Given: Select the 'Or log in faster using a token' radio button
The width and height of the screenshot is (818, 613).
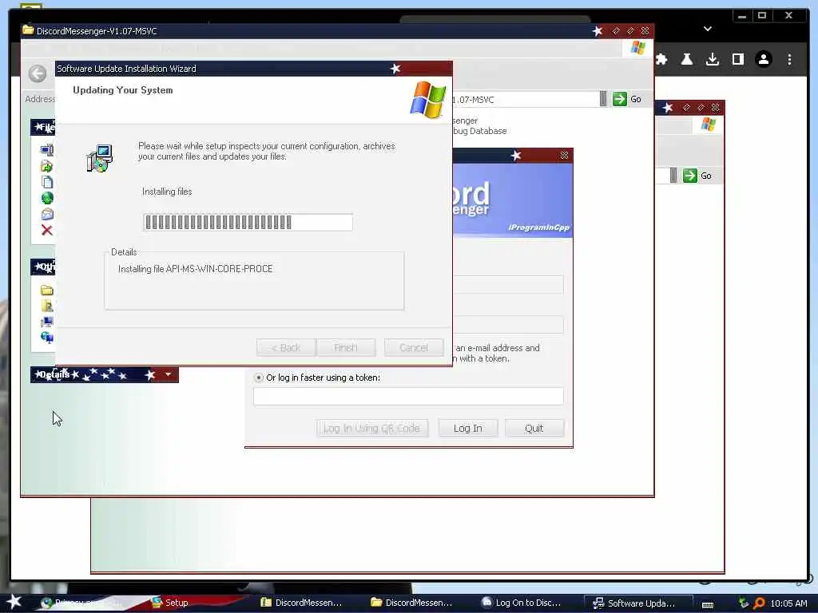Looking at the screenshot, I should [x=259, y=378].
